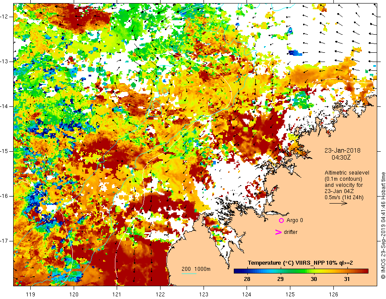Click the time label 04:30Z
The width and height of the screenshot is (386, 299).
[x=341, y=157]
